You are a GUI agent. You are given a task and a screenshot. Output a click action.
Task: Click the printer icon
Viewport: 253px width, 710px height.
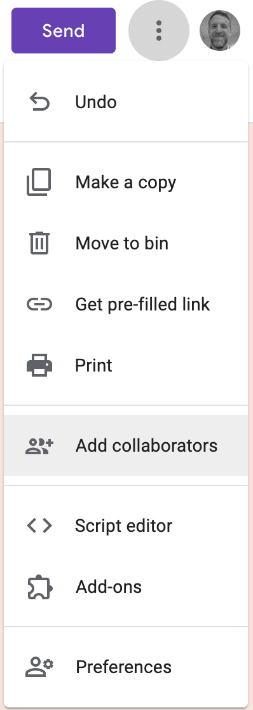click(39, 365)
